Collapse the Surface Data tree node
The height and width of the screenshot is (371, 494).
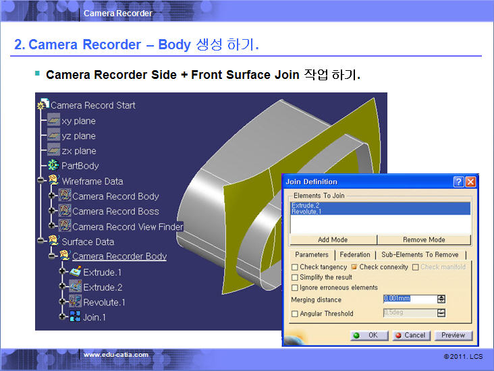pos(41,241)
